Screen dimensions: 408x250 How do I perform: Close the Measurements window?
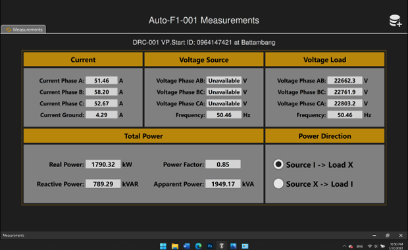pos(401,236)
